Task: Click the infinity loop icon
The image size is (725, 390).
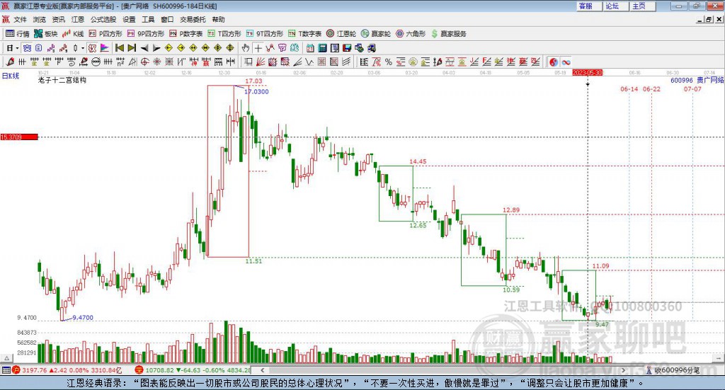Action: pyautogui.click(x=566, y=62)
